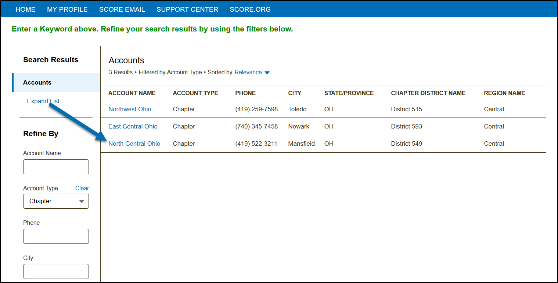The width and height of the screenshot is (558, 283).
Task: Click the CHAPTER DISTRICT NAME column header
Action: [428, 93]
